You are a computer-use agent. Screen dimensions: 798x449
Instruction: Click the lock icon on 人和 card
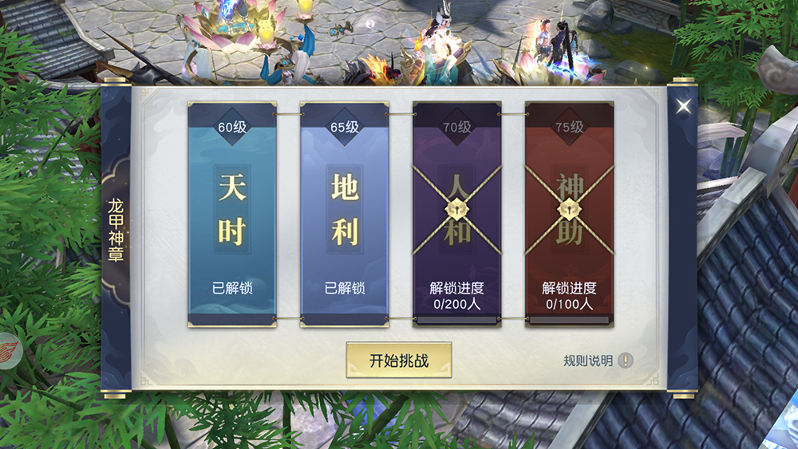pos(456,210)
